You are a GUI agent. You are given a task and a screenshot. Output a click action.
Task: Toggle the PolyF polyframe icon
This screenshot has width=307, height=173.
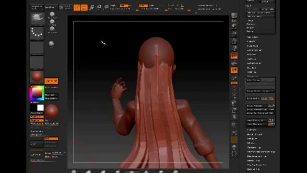point(234,125)
